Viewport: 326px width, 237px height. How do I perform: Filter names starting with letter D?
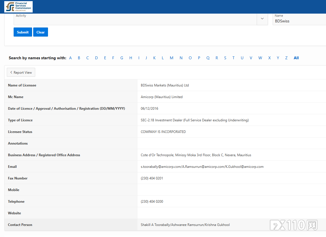pyautogui.click(x=97, y=58)
